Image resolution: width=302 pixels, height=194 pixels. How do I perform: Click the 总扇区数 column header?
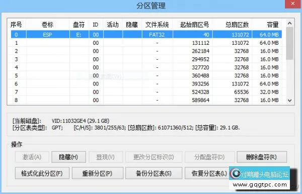point(232,25)
